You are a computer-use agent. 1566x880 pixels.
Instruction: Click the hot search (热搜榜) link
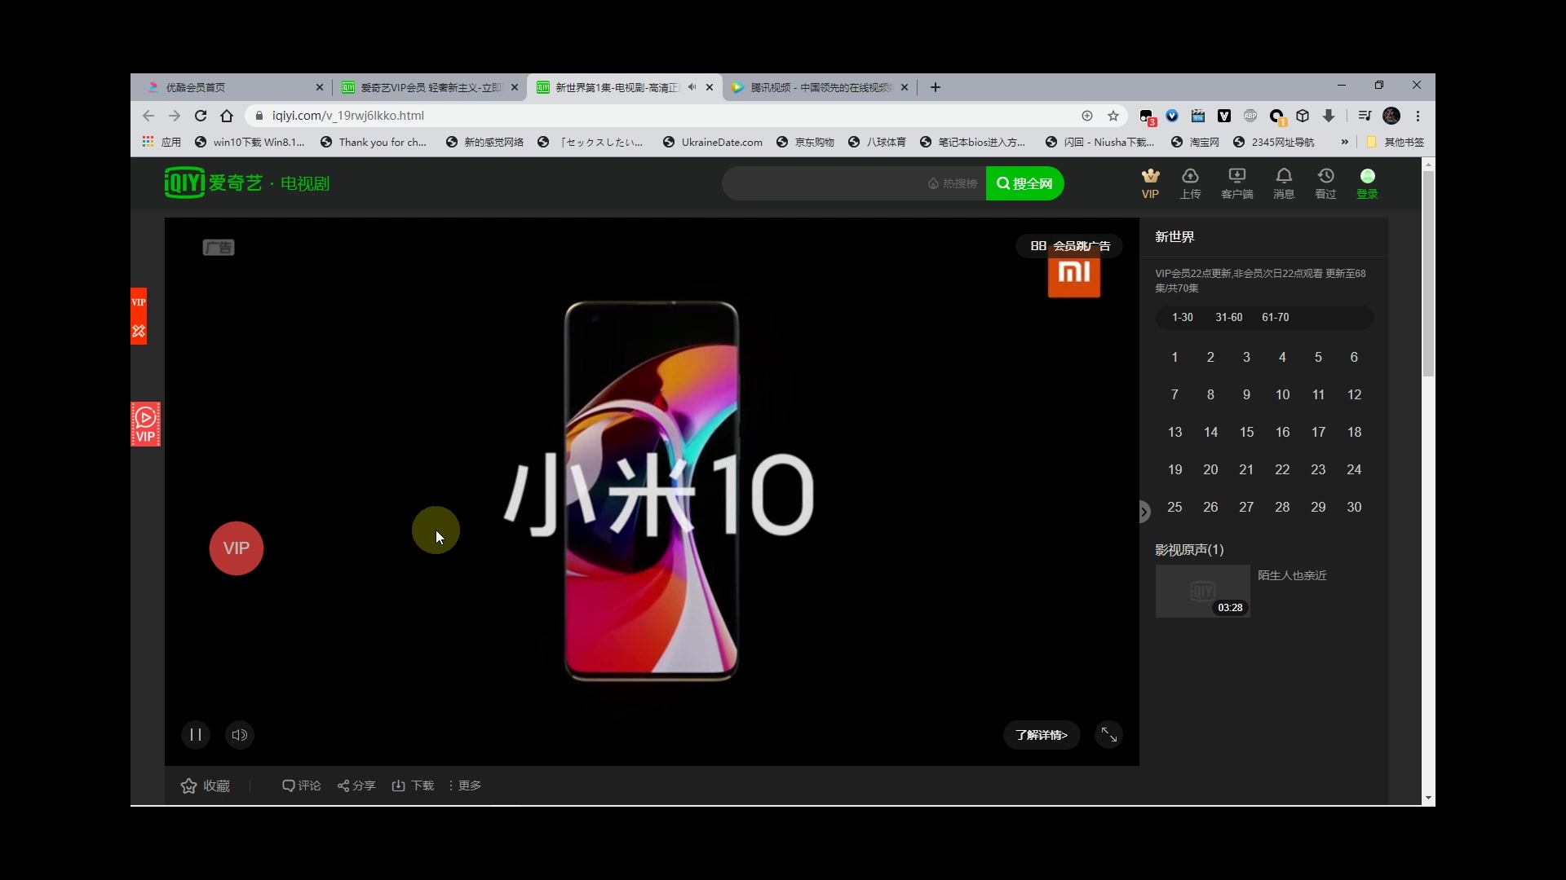click(x=953, y=183)
